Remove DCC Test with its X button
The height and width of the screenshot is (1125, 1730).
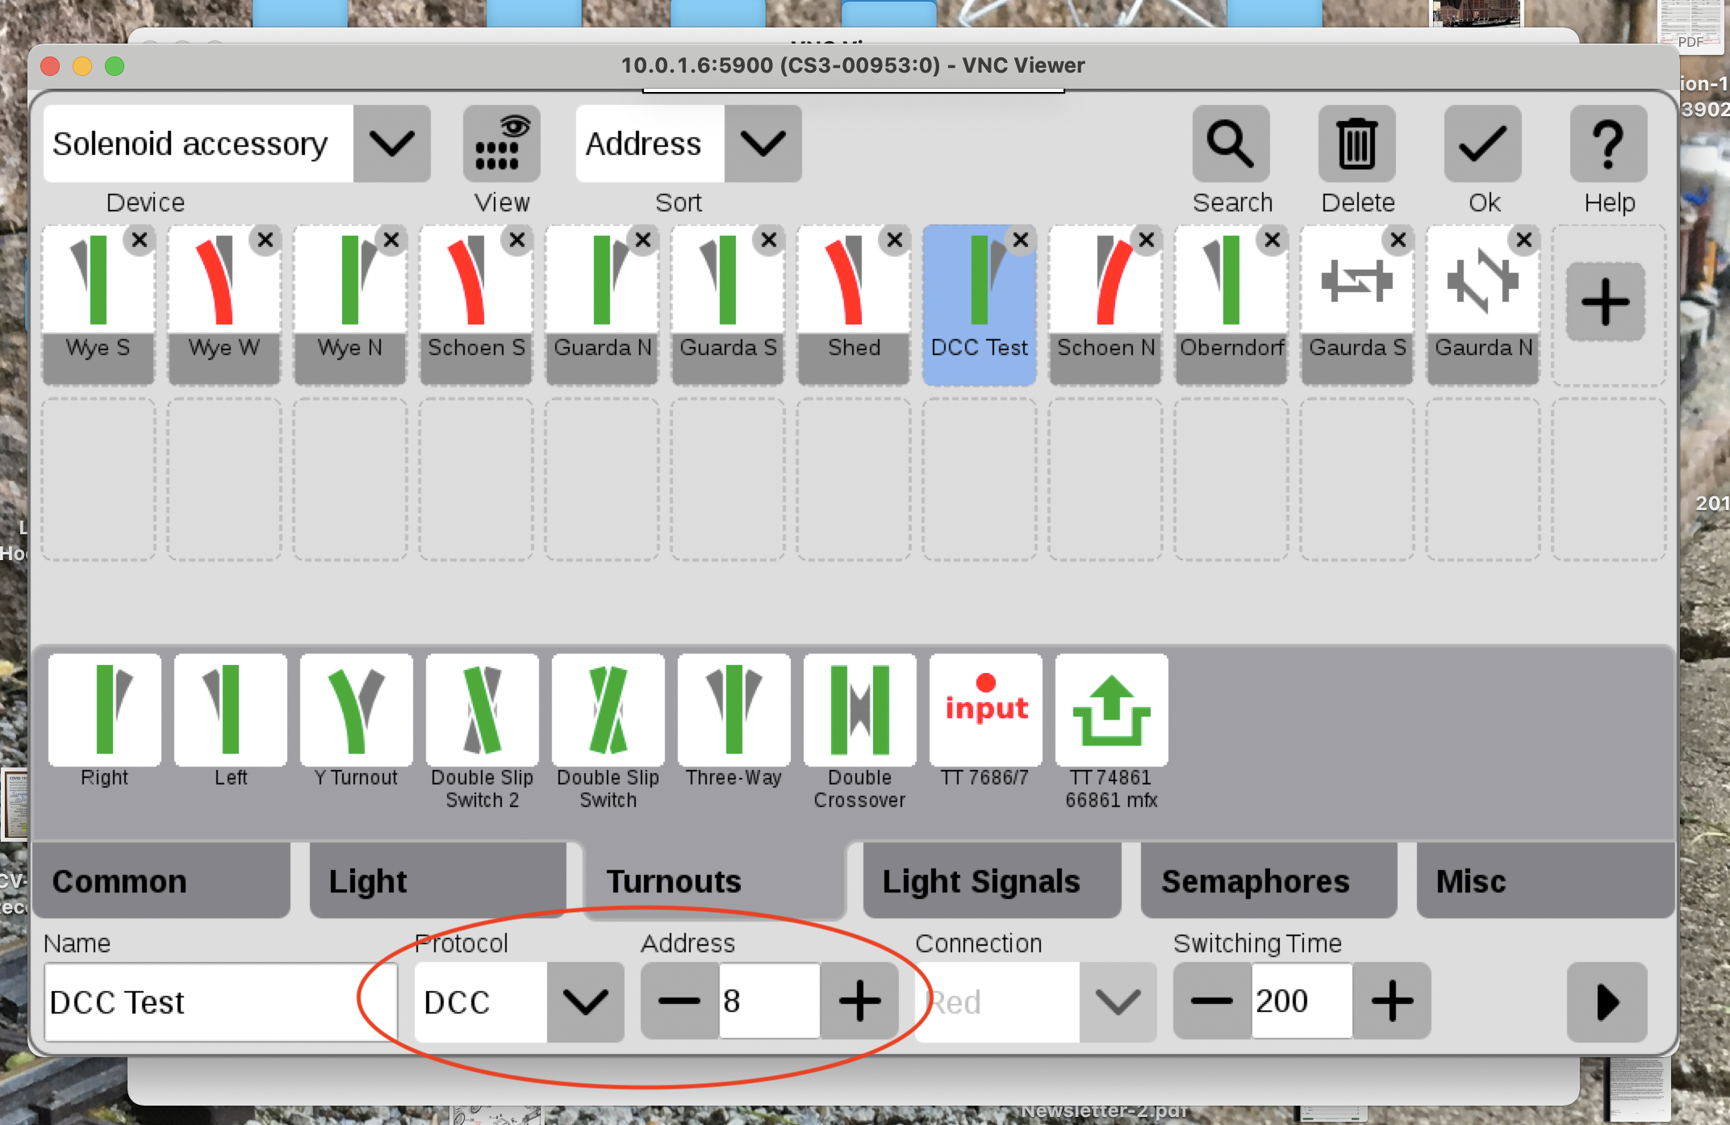pyautogui.click(x=1021, y=240)
